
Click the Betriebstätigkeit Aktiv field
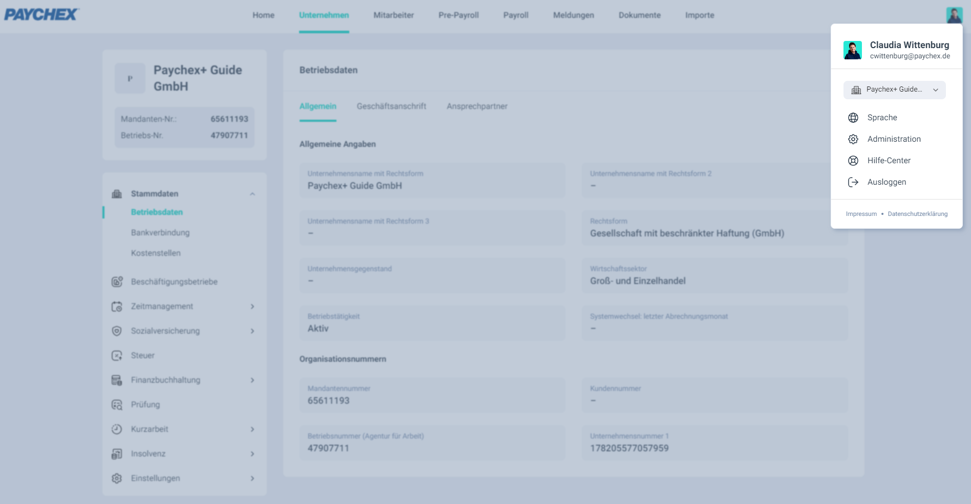(x=432, y=323)
